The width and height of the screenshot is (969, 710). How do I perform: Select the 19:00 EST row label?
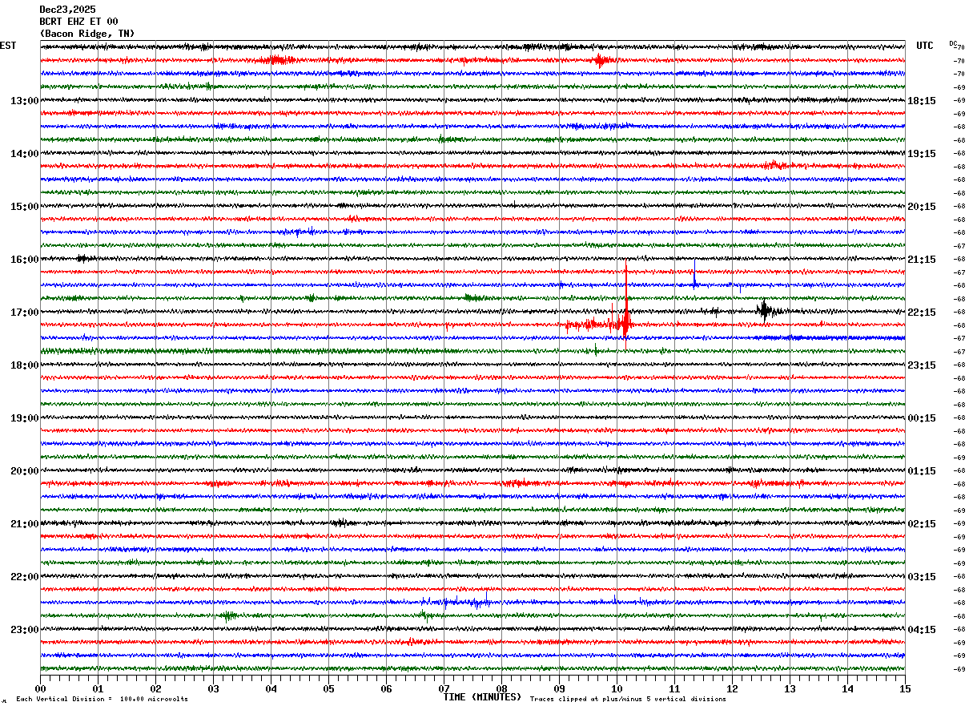pos(25,418)
